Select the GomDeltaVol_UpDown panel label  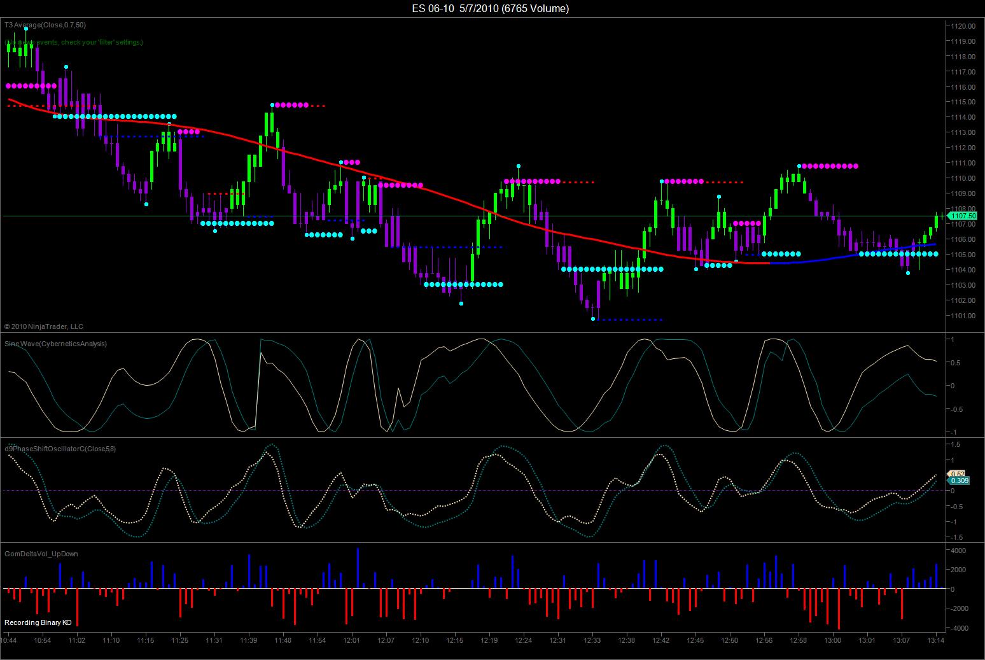coord(41,554)
